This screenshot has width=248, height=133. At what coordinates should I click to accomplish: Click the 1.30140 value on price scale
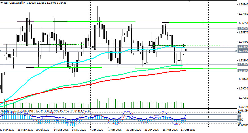coord(243,79)
